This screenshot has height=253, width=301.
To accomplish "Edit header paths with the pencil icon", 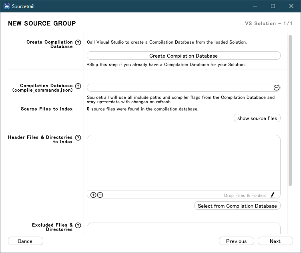I will [273, 195].
